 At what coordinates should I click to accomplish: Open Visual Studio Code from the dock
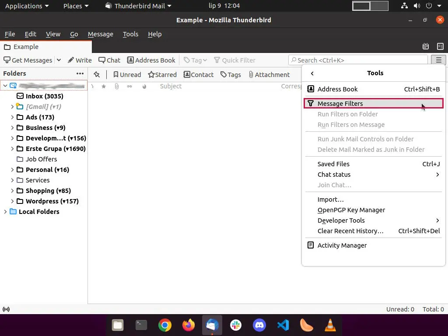coord(283,325)
